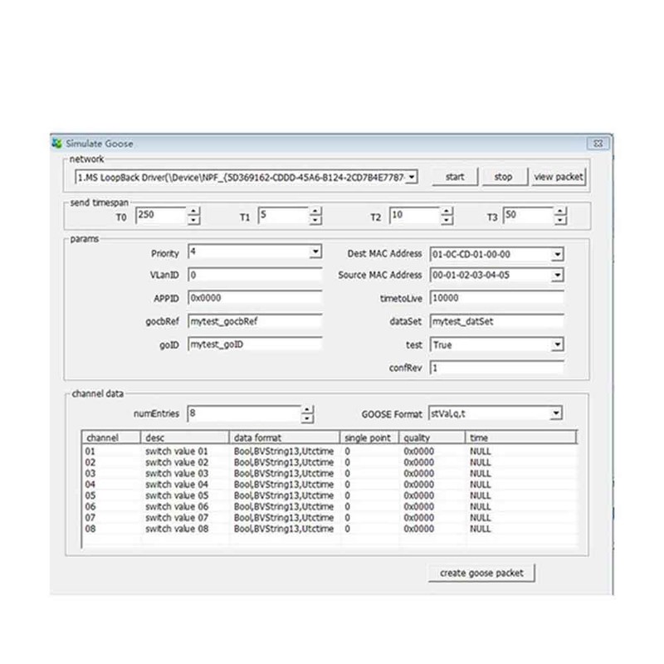Screen dimensions: 664x664
Task: Open the Dest MAC Address dropdown
Action: point(557,254)
